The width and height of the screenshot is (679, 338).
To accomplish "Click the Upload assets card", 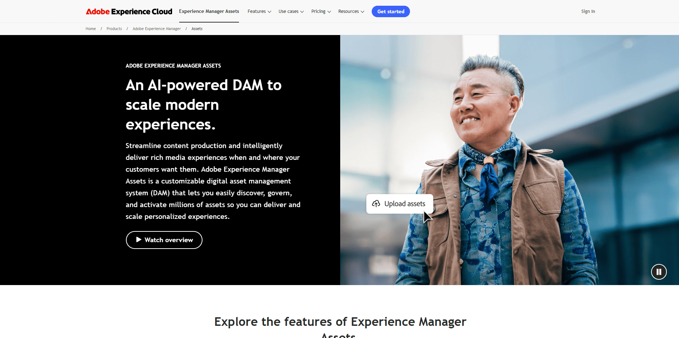I will [400, 204].
